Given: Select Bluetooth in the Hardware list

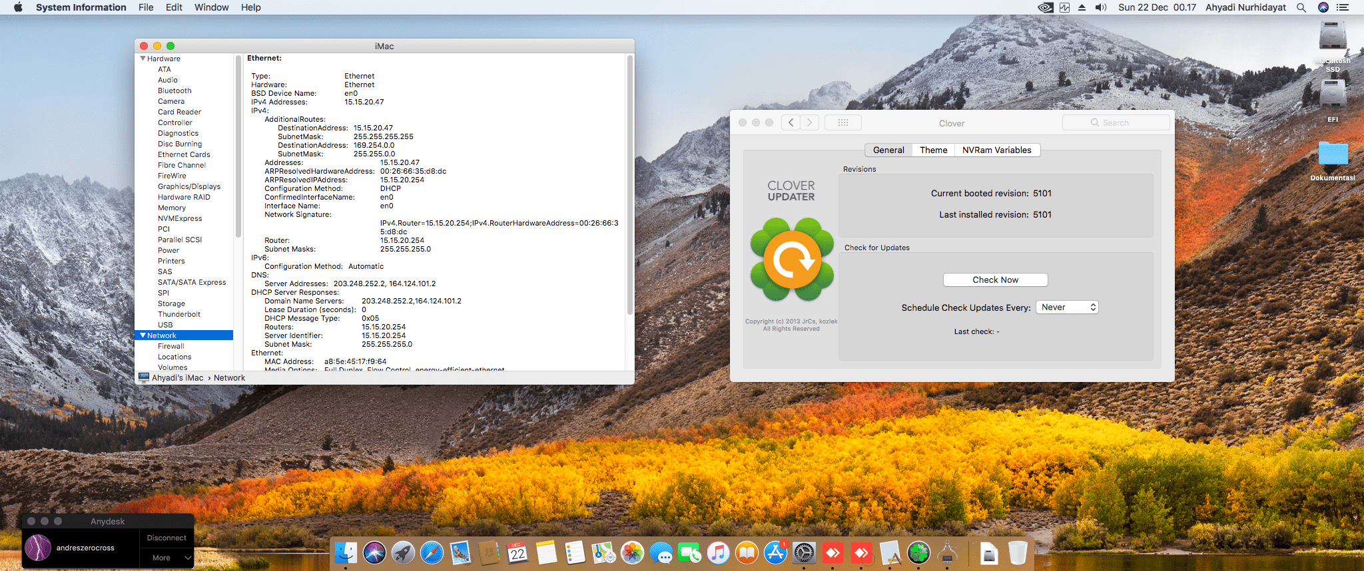Looking at the screenshot, I should pos(174,91).
